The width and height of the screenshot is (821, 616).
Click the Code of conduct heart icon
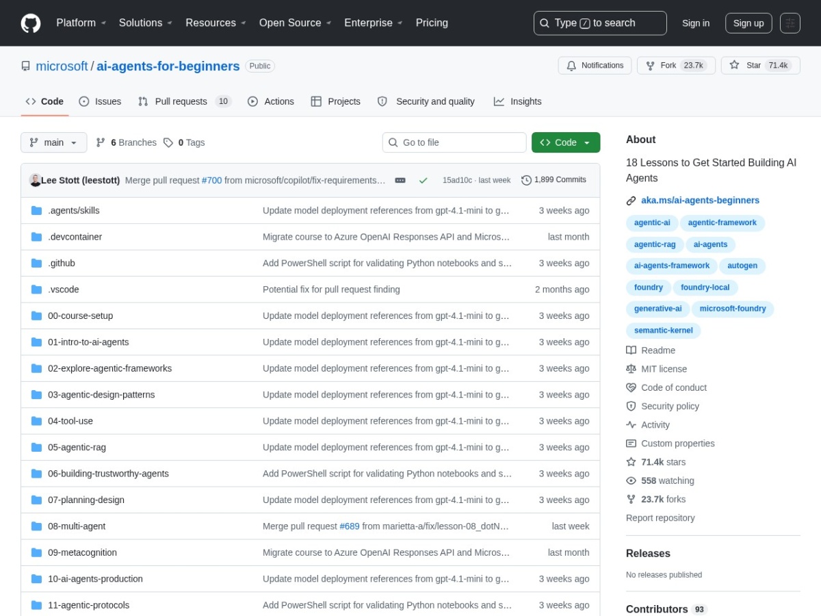[x=631, y=387]
